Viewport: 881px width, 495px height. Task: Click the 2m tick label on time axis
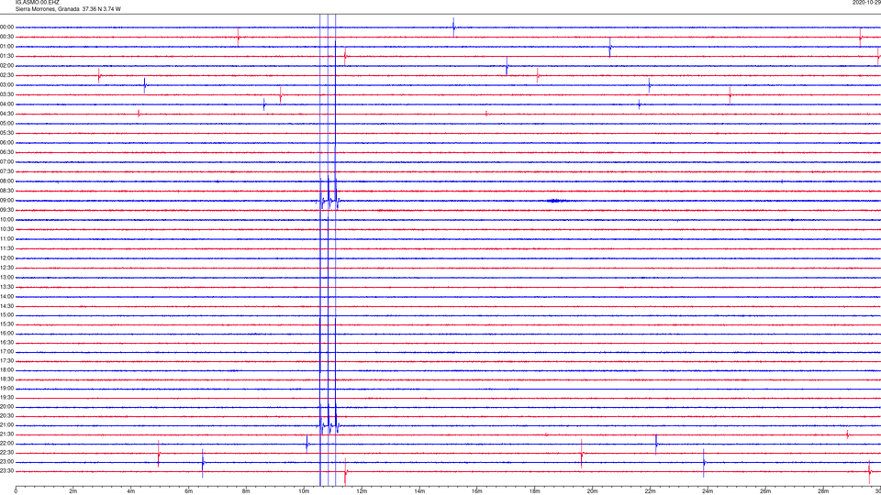73,491
